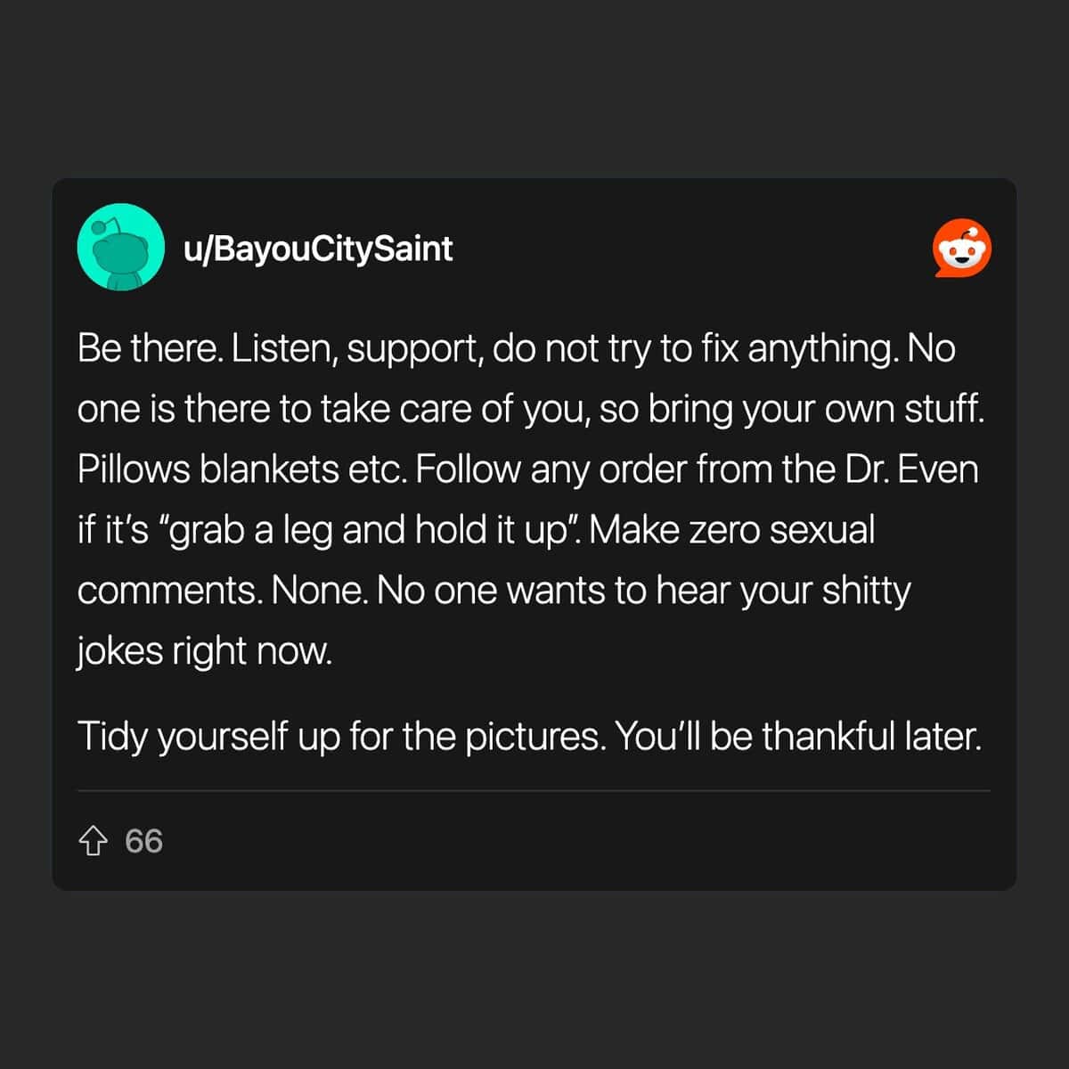1069x1069 pixels.
Task: Click "Tidy yourself up for the pictures."
Action: (340, 737)
